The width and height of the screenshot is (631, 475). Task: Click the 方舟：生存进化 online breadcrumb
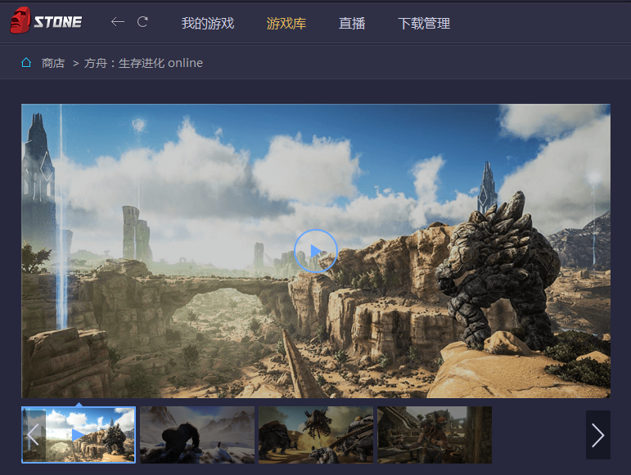coord(143,63)
